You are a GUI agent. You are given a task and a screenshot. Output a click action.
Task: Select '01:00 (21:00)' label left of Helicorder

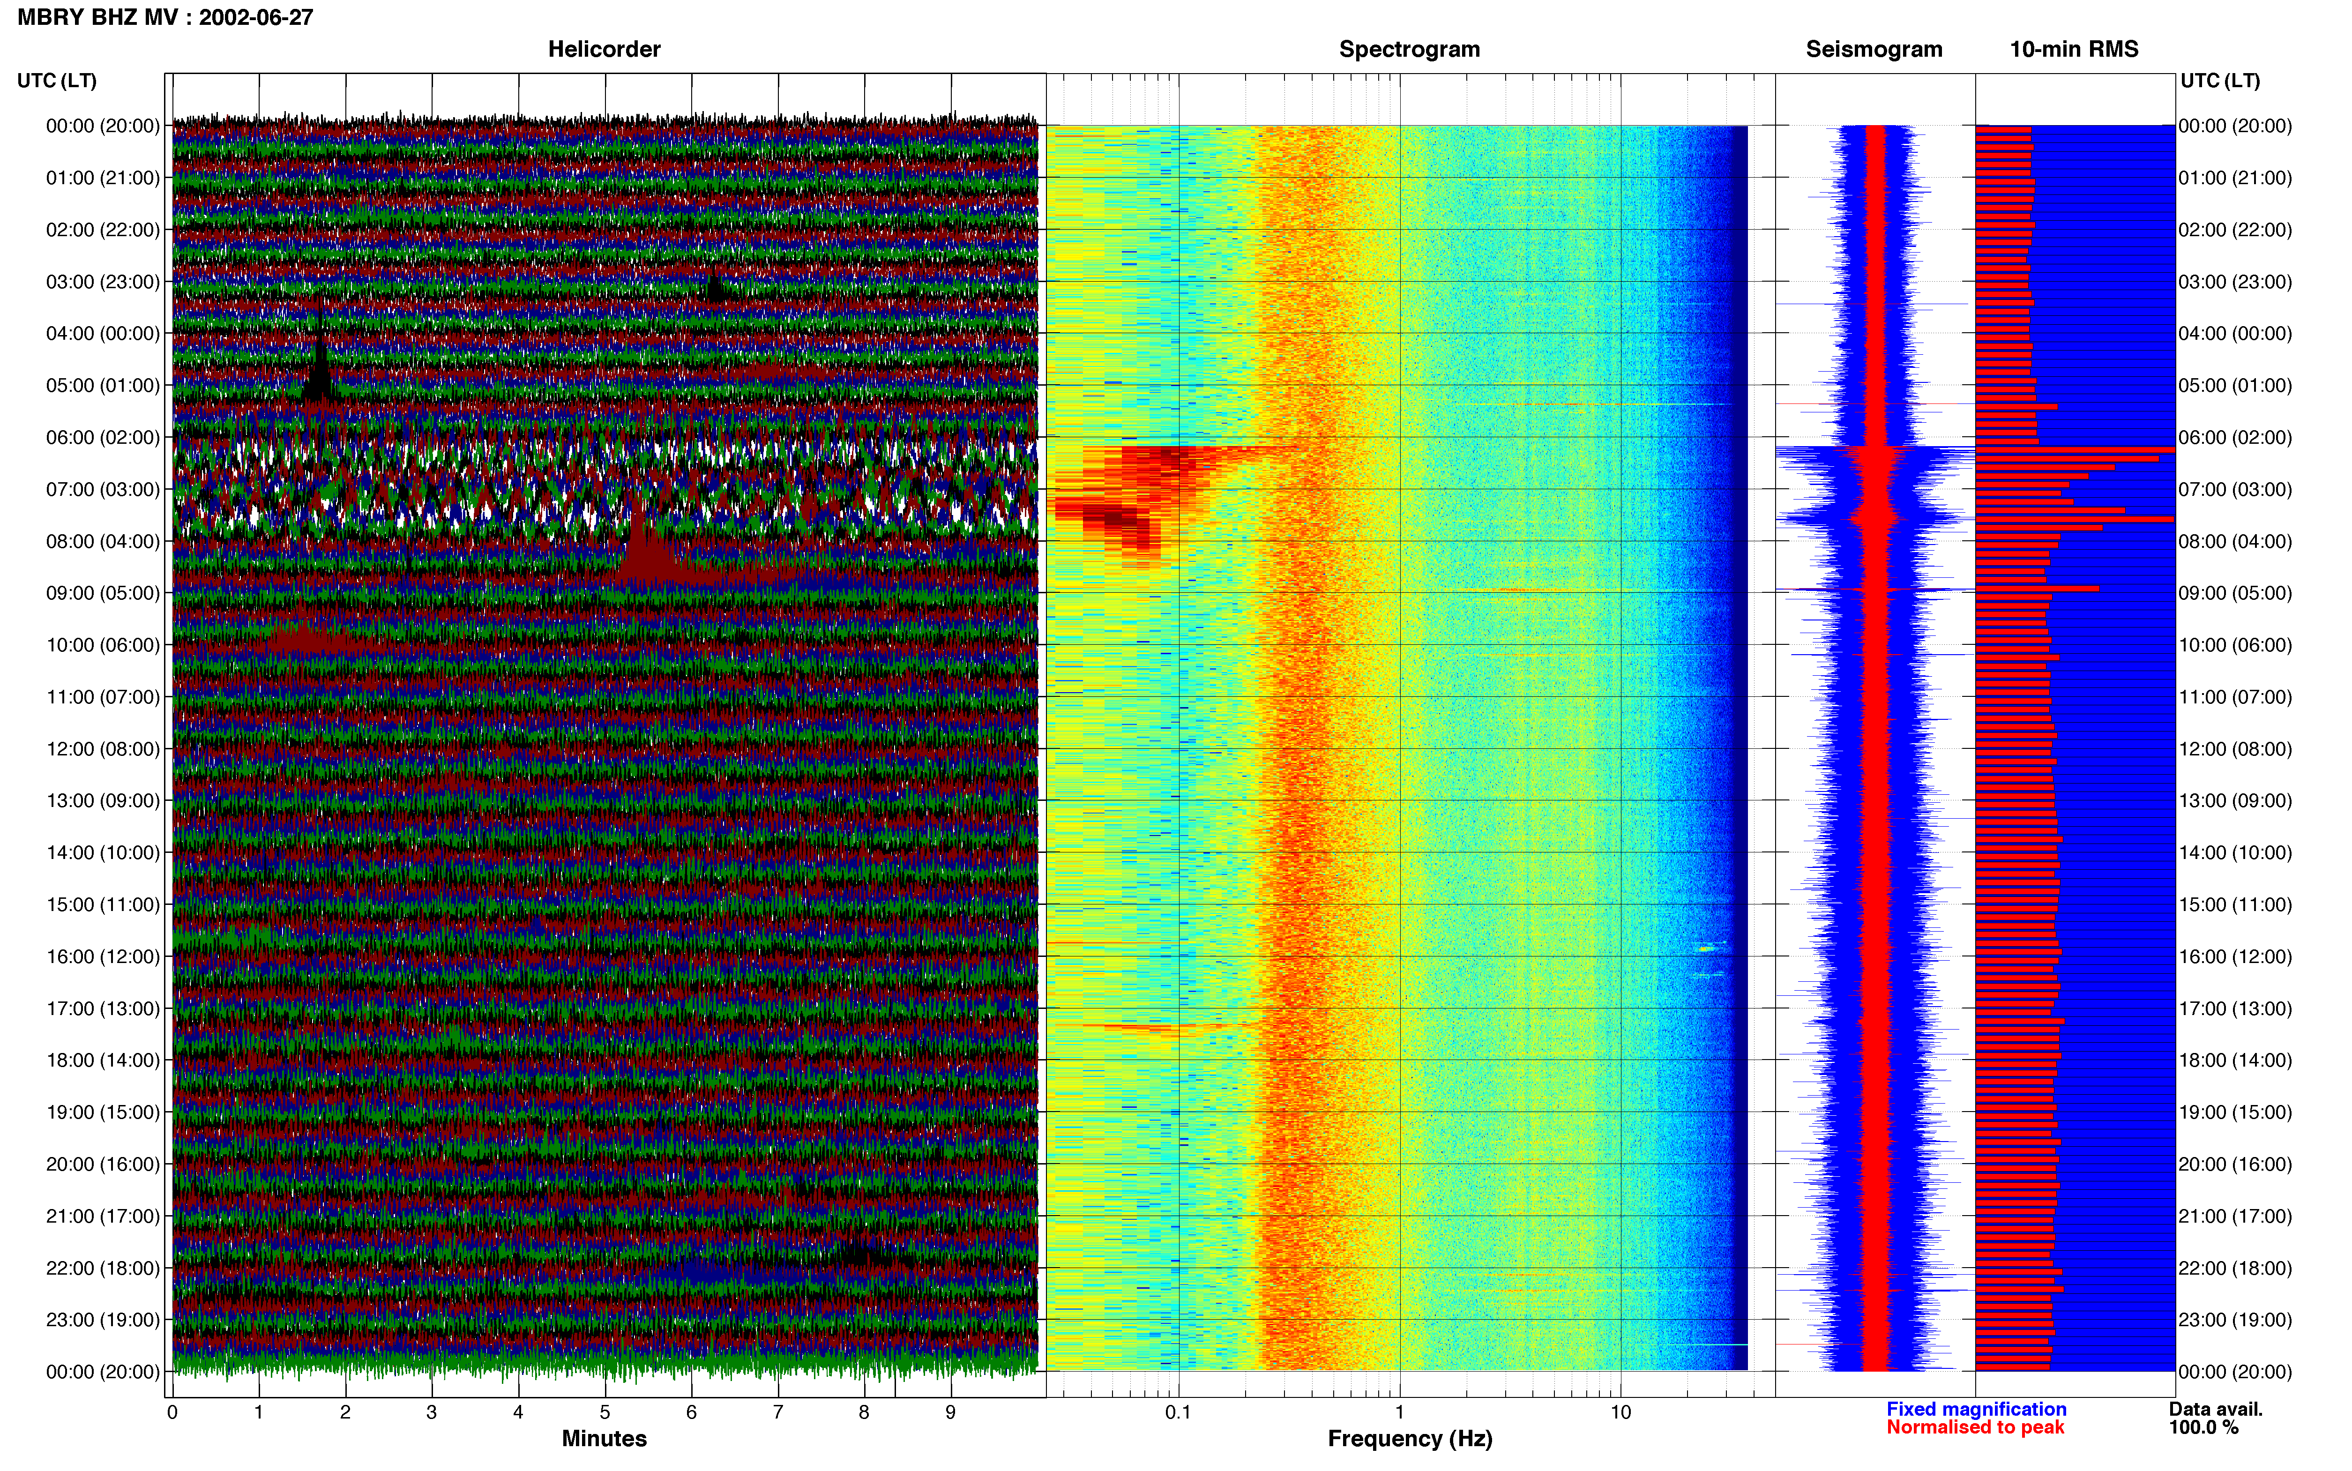103,178
